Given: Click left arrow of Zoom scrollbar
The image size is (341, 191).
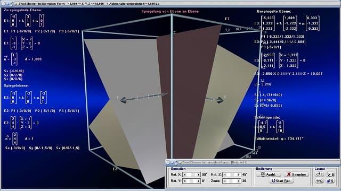Looking at the screenshot, I should (x=225, y=181).
